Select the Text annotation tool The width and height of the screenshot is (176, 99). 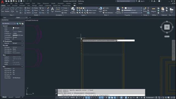pos(52,10)
